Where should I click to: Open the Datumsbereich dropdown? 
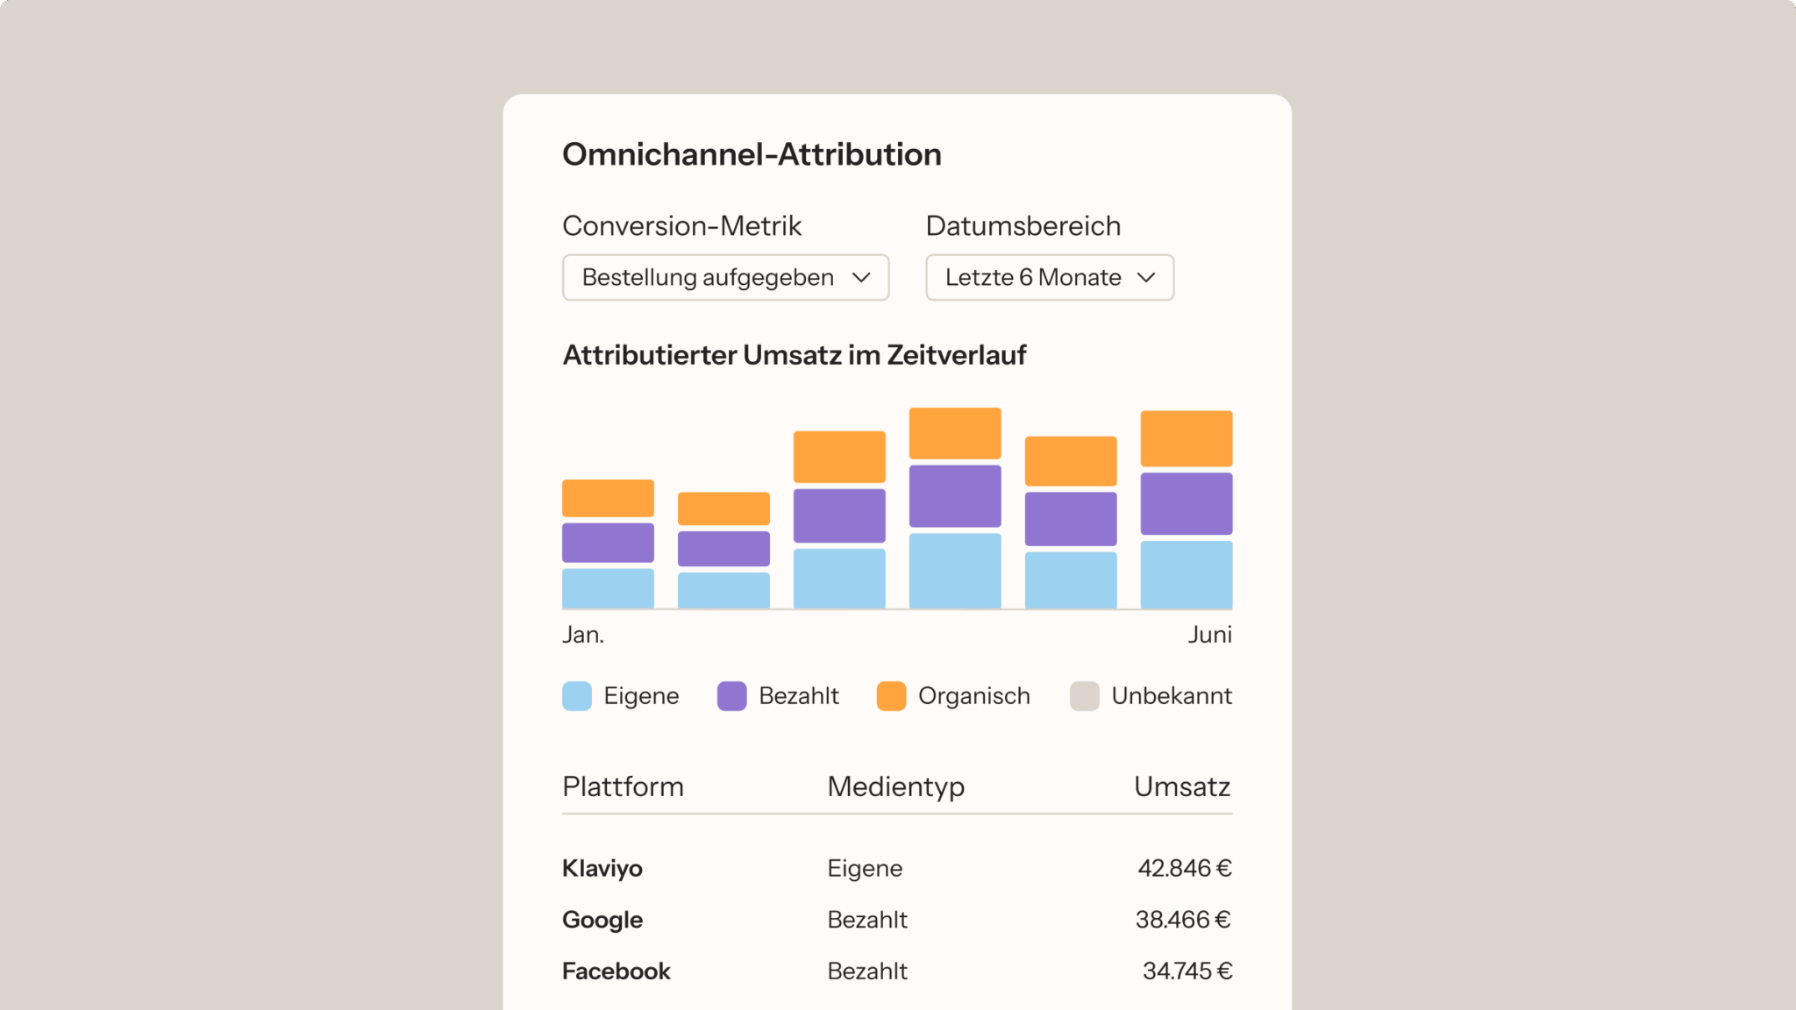coord(1049,278)
